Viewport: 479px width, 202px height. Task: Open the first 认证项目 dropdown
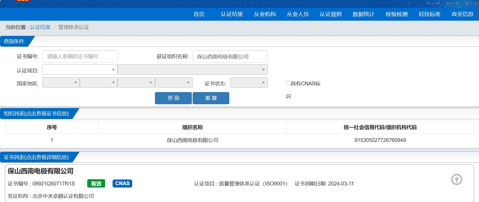click(80, 70)
